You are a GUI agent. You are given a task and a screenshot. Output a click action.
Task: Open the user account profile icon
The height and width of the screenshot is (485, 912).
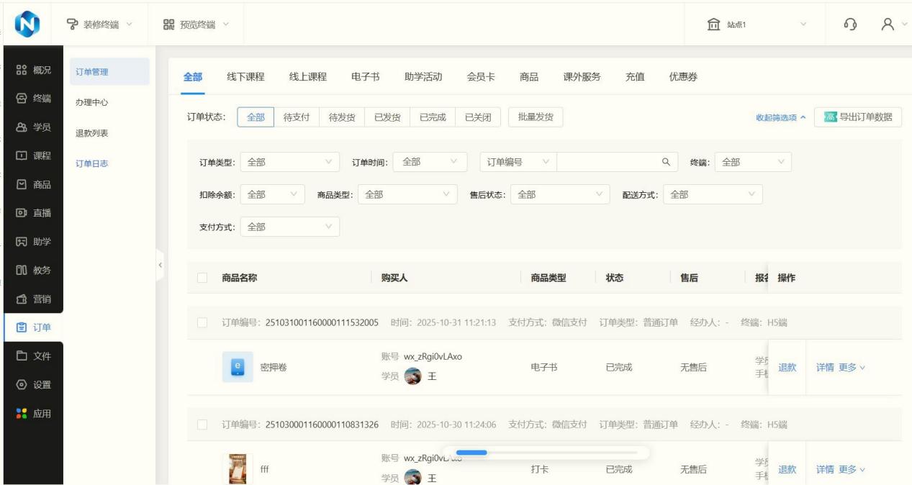(x=888, y=24)
